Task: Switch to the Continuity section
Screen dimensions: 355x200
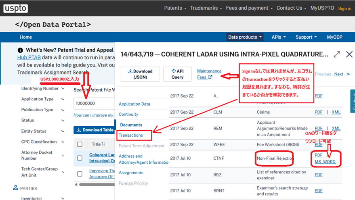Action: (128, 115)
